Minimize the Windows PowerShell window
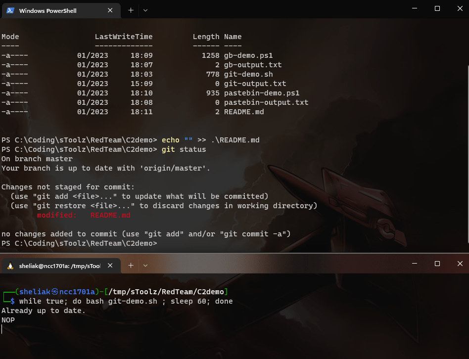The image size is (469, 359). pos(414,8)
